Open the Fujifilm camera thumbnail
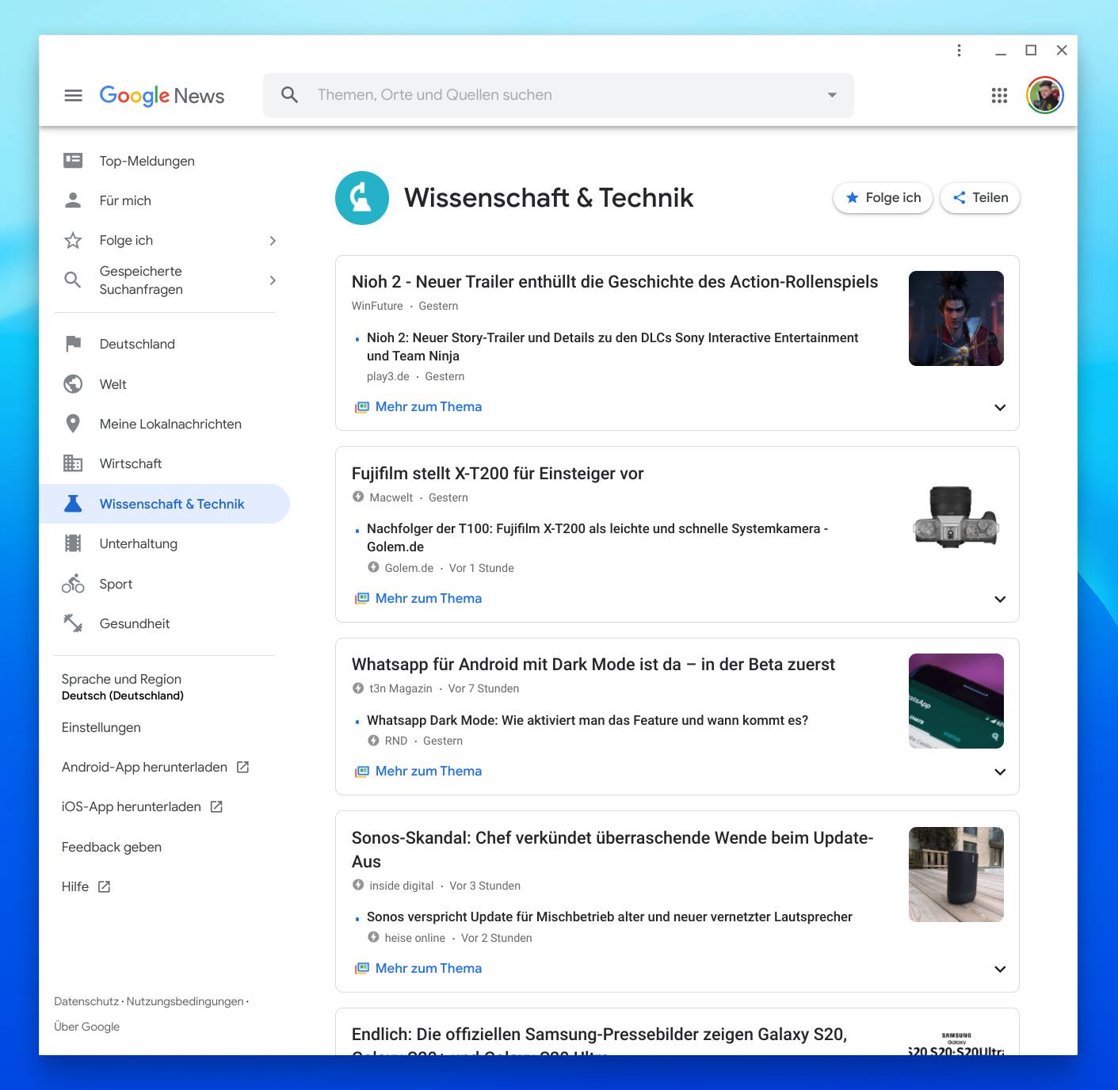 coord(956,516)
